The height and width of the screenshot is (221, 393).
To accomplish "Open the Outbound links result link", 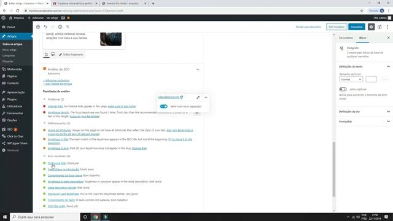I will (57, 163).
